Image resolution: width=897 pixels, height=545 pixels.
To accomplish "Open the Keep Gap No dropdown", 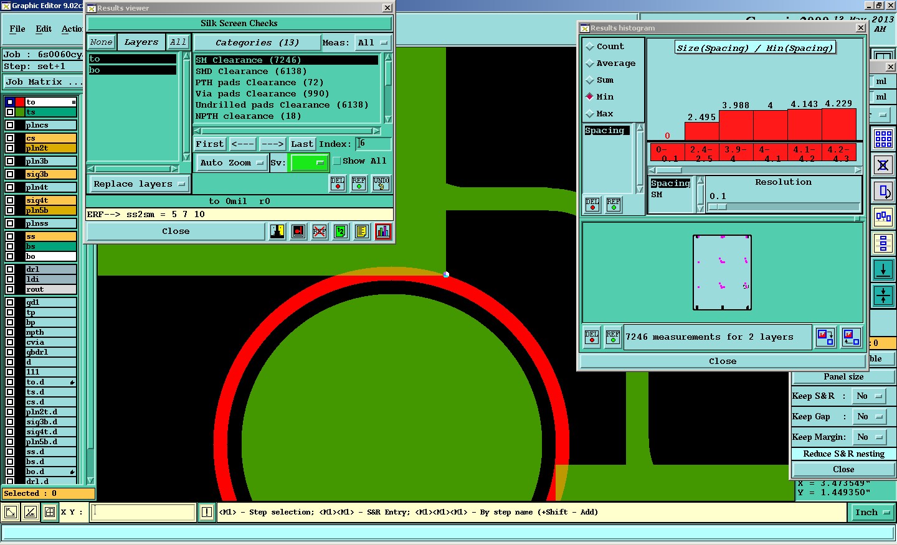I will [870, 416].
